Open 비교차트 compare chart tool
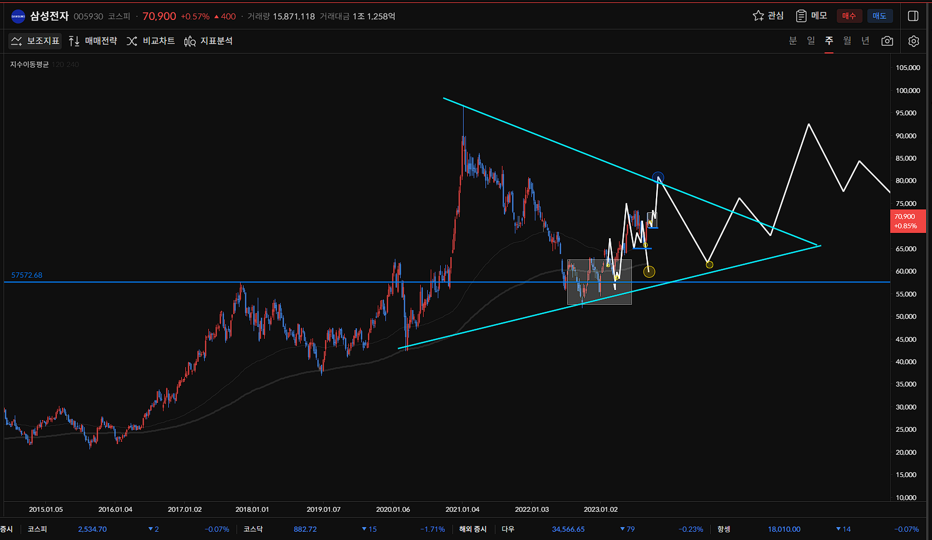Viewport: 932px width, 540px height. [151, 41]
